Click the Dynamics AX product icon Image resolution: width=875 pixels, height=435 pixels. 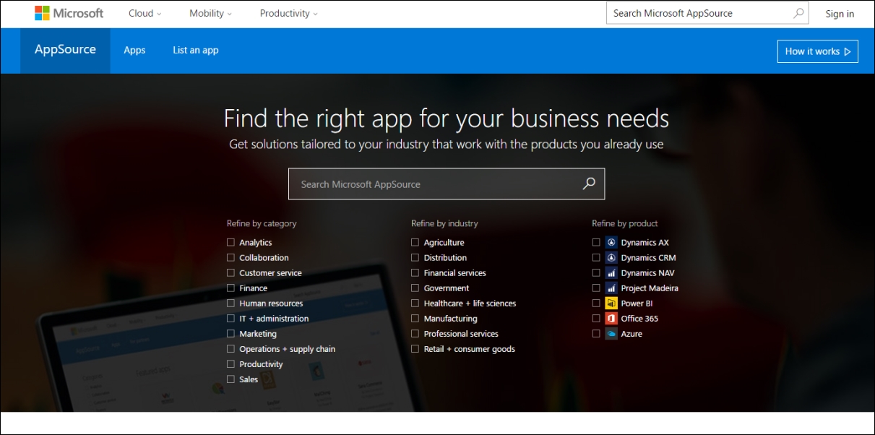(x=611, y=243)
